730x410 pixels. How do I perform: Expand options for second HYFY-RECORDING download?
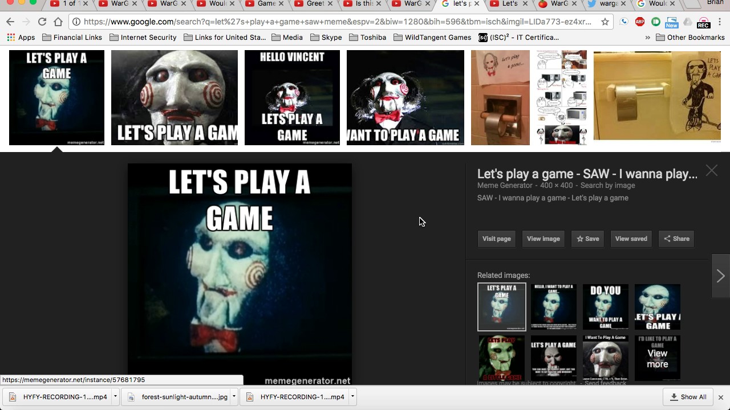(352, 397)
